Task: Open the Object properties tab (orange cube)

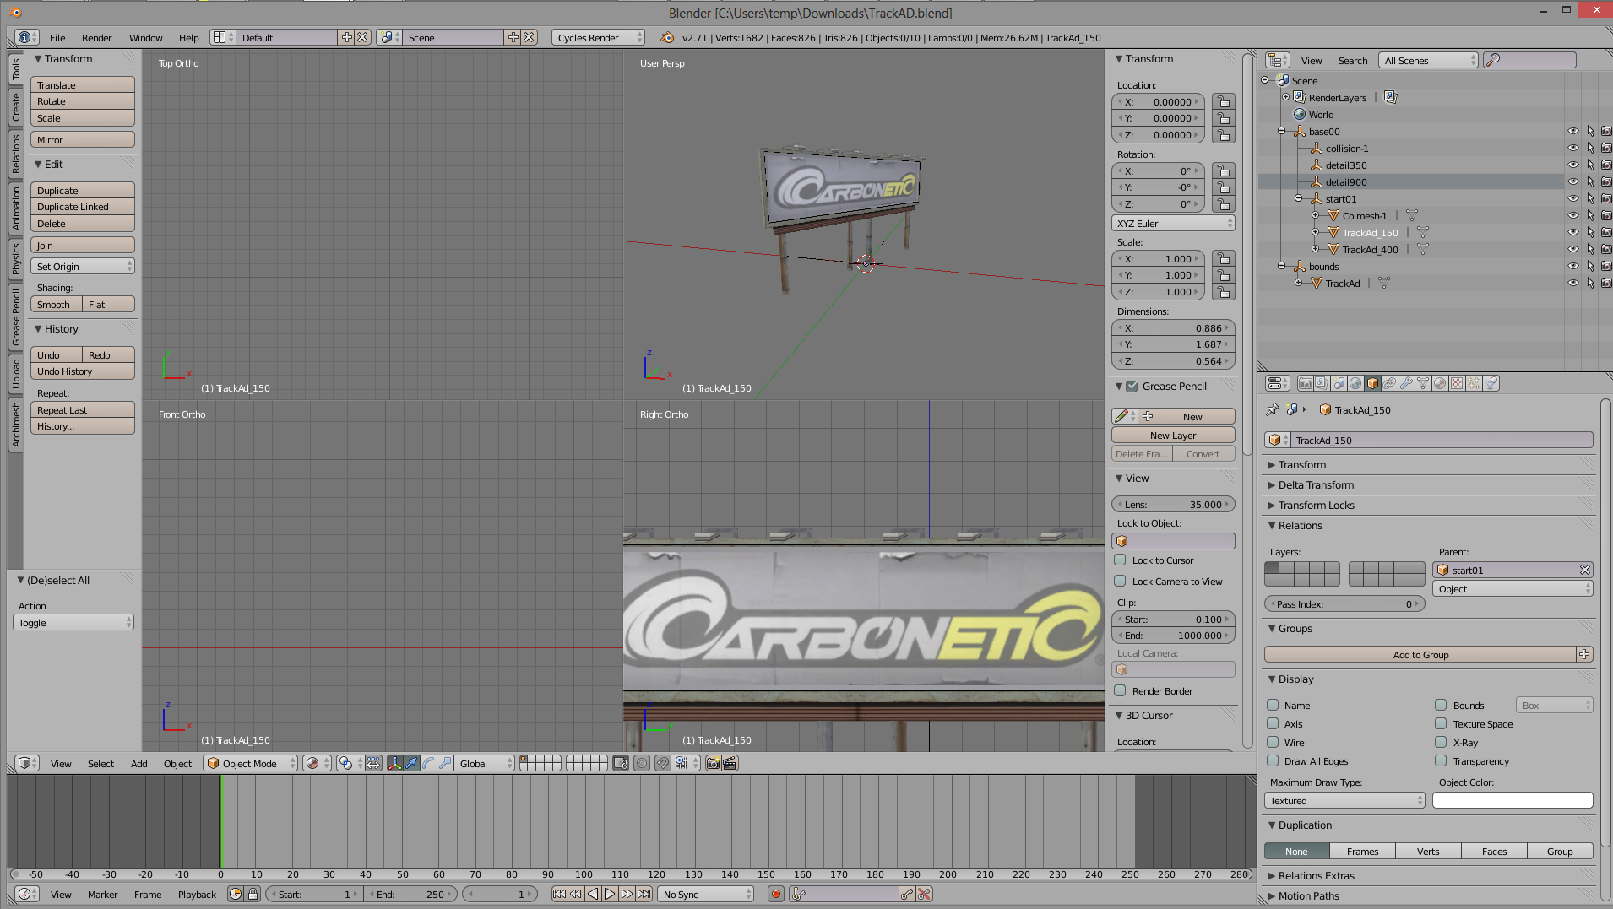Action: pyautogui.click(x=1372, y=383)
